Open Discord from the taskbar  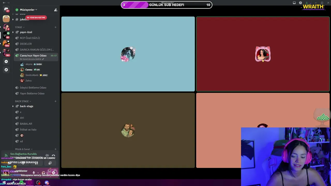tap(47, 183)
